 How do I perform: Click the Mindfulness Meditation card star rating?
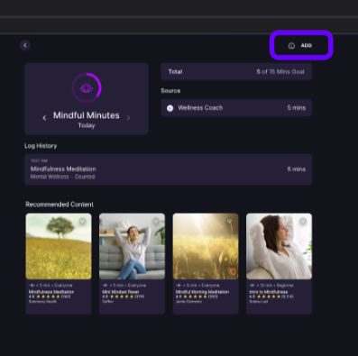[48, 297]
